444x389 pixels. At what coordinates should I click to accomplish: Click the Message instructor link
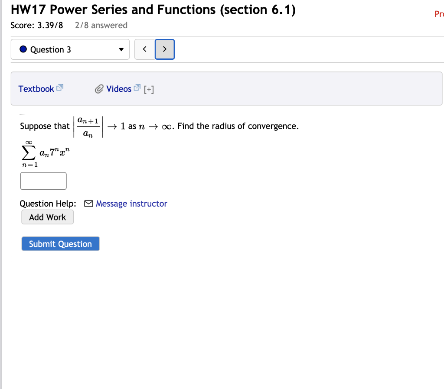point(131,204)
